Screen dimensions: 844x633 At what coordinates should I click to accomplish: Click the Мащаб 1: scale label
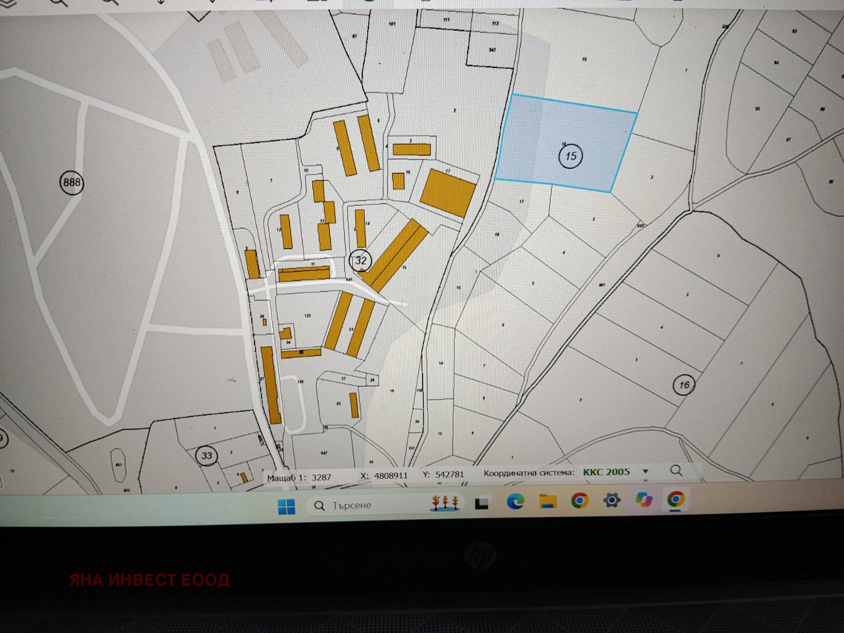click(287, 478)
